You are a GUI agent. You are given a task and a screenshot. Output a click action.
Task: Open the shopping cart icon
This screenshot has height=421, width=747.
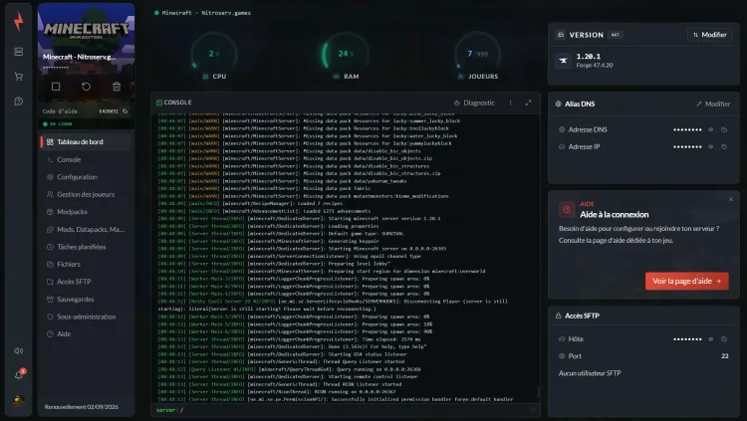click(19, 77)
